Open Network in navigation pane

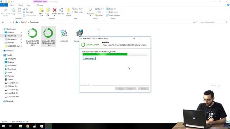coord(9,101)
